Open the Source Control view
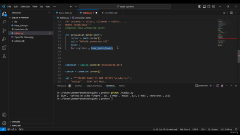Viewport: 240px width, 135px height. point(4,31)
